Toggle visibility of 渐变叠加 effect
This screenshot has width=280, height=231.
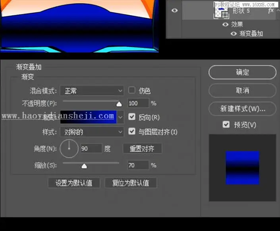point(234,33)
